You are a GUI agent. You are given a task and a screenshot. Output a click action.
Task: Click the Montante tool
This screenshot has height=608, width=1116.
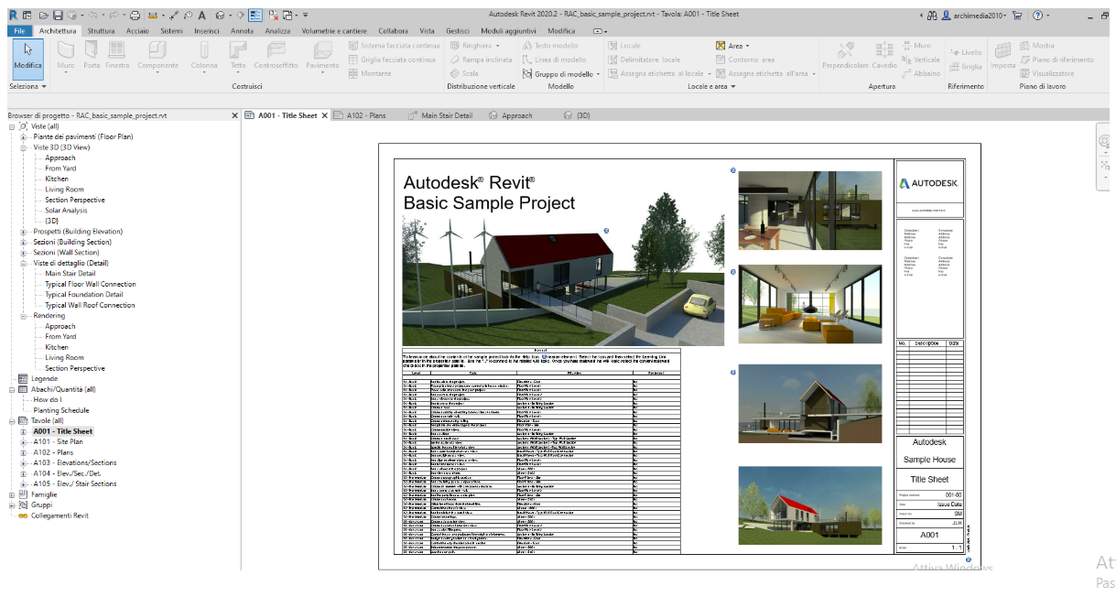pos(370,73)
